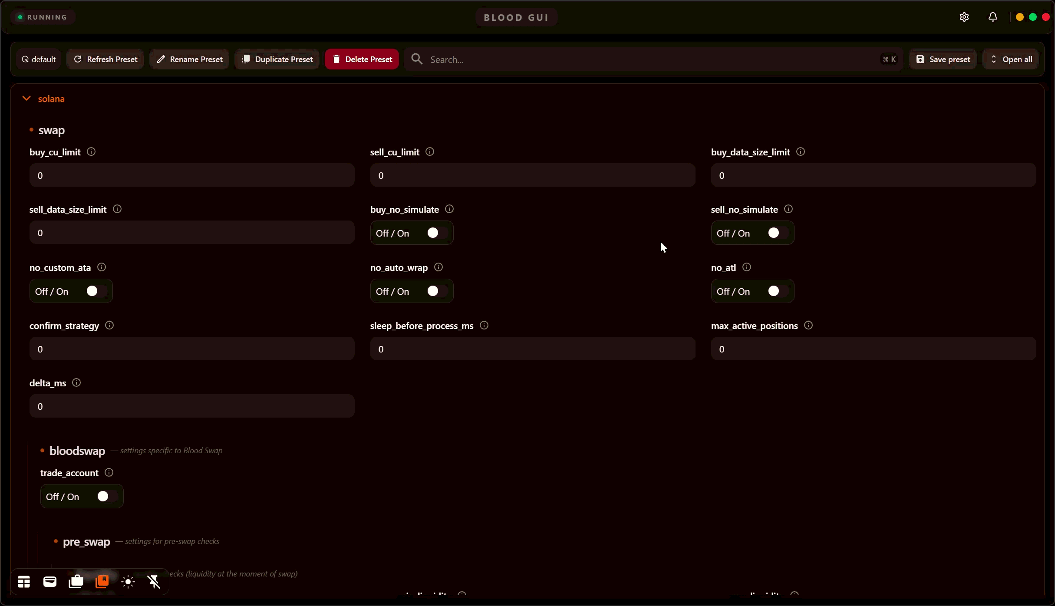Toggle the no_custom_ata switch
This screenshot has height=606, width=1055.
[x=96, y=291]
